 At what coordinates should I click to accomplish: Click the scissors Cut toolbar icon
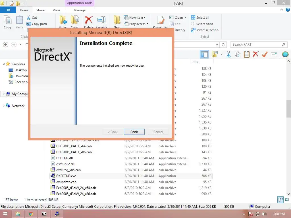pyautogui.click(x=228, y=54)
